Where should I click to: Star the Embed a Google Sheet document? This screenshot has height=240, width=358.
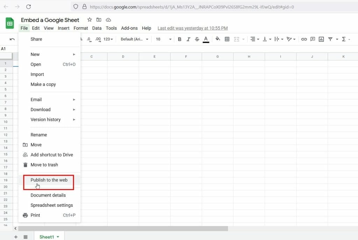(x=89, y=20)
